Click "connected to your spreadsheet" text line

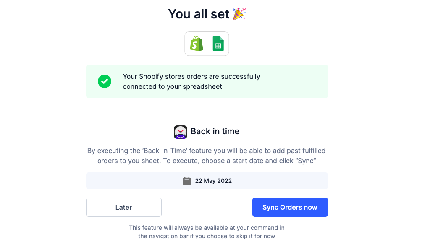coord(172,86)
